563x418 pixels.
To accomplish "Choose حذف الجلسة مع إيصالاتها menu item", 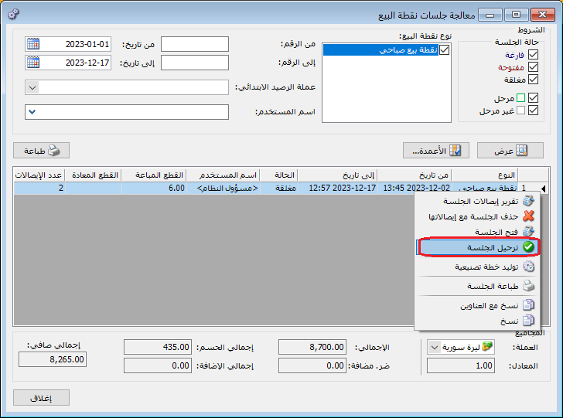I will [476, 216].
